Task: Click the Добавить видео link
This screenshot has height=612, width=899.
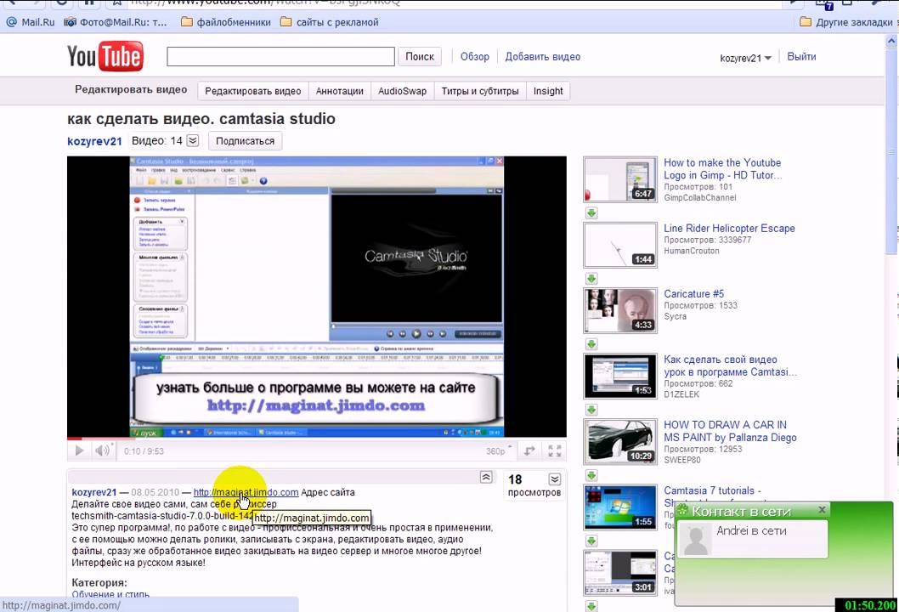Action: [542, 57]
